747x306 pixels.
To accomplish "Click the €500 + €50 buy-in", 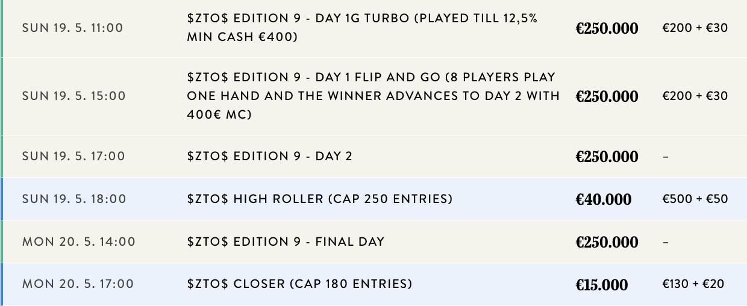I will pyautogui.click(x=695, y=199).
